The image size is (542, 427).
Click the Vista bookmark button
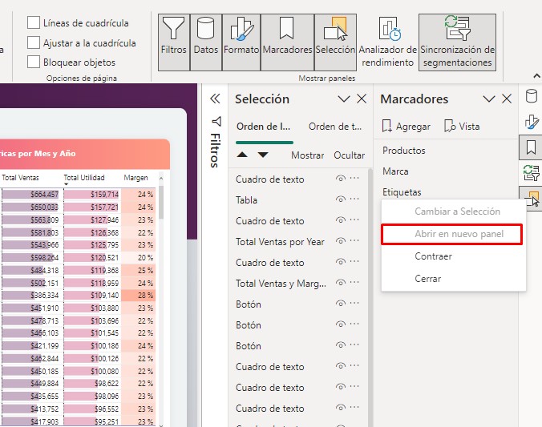(462, 127)
